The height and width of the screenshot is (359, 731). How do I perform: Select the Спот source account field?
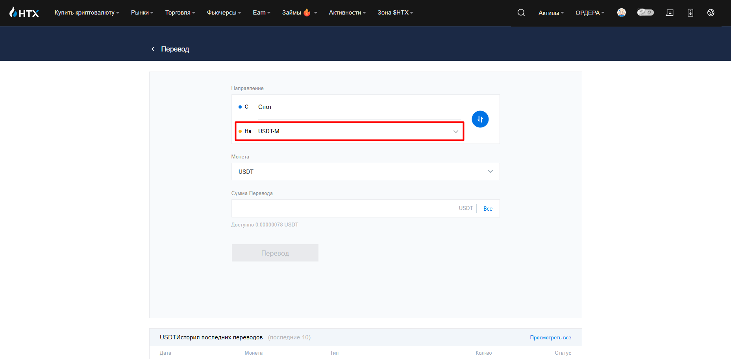pyautogui.click(x=359, y=107)
